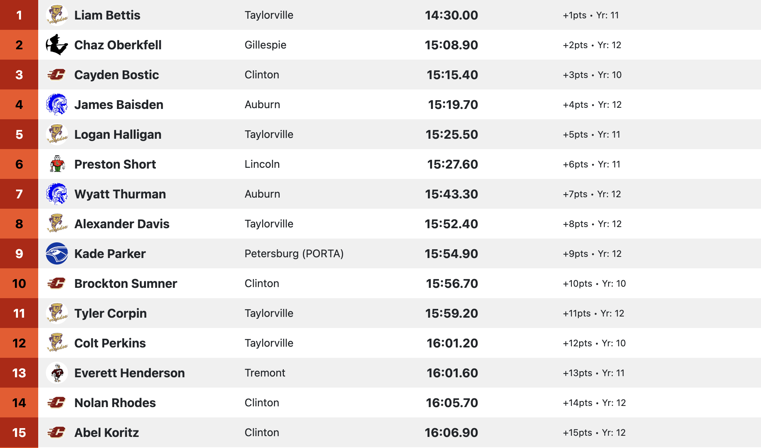This screenshot has width=761, height=448.
Task: Click the Gillespie school name
Action: pyautogui.click(x=266, y=45)
